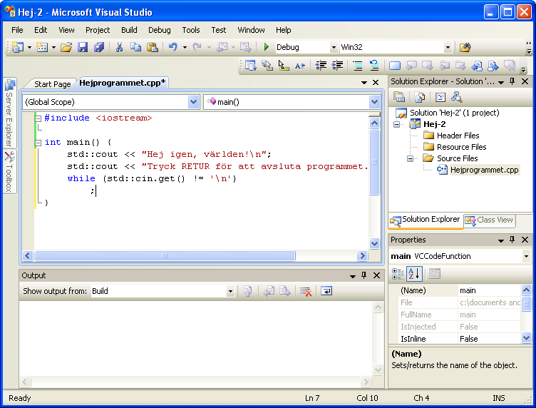Click the Solution Explorer Properties icon
This screenshot has height=408, width=536.
(399, 97)
